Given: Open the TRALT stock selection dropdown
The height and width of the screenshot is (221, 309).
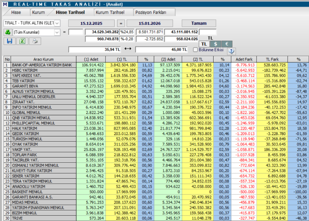Looking at the screenshot, I should point(57,23).
